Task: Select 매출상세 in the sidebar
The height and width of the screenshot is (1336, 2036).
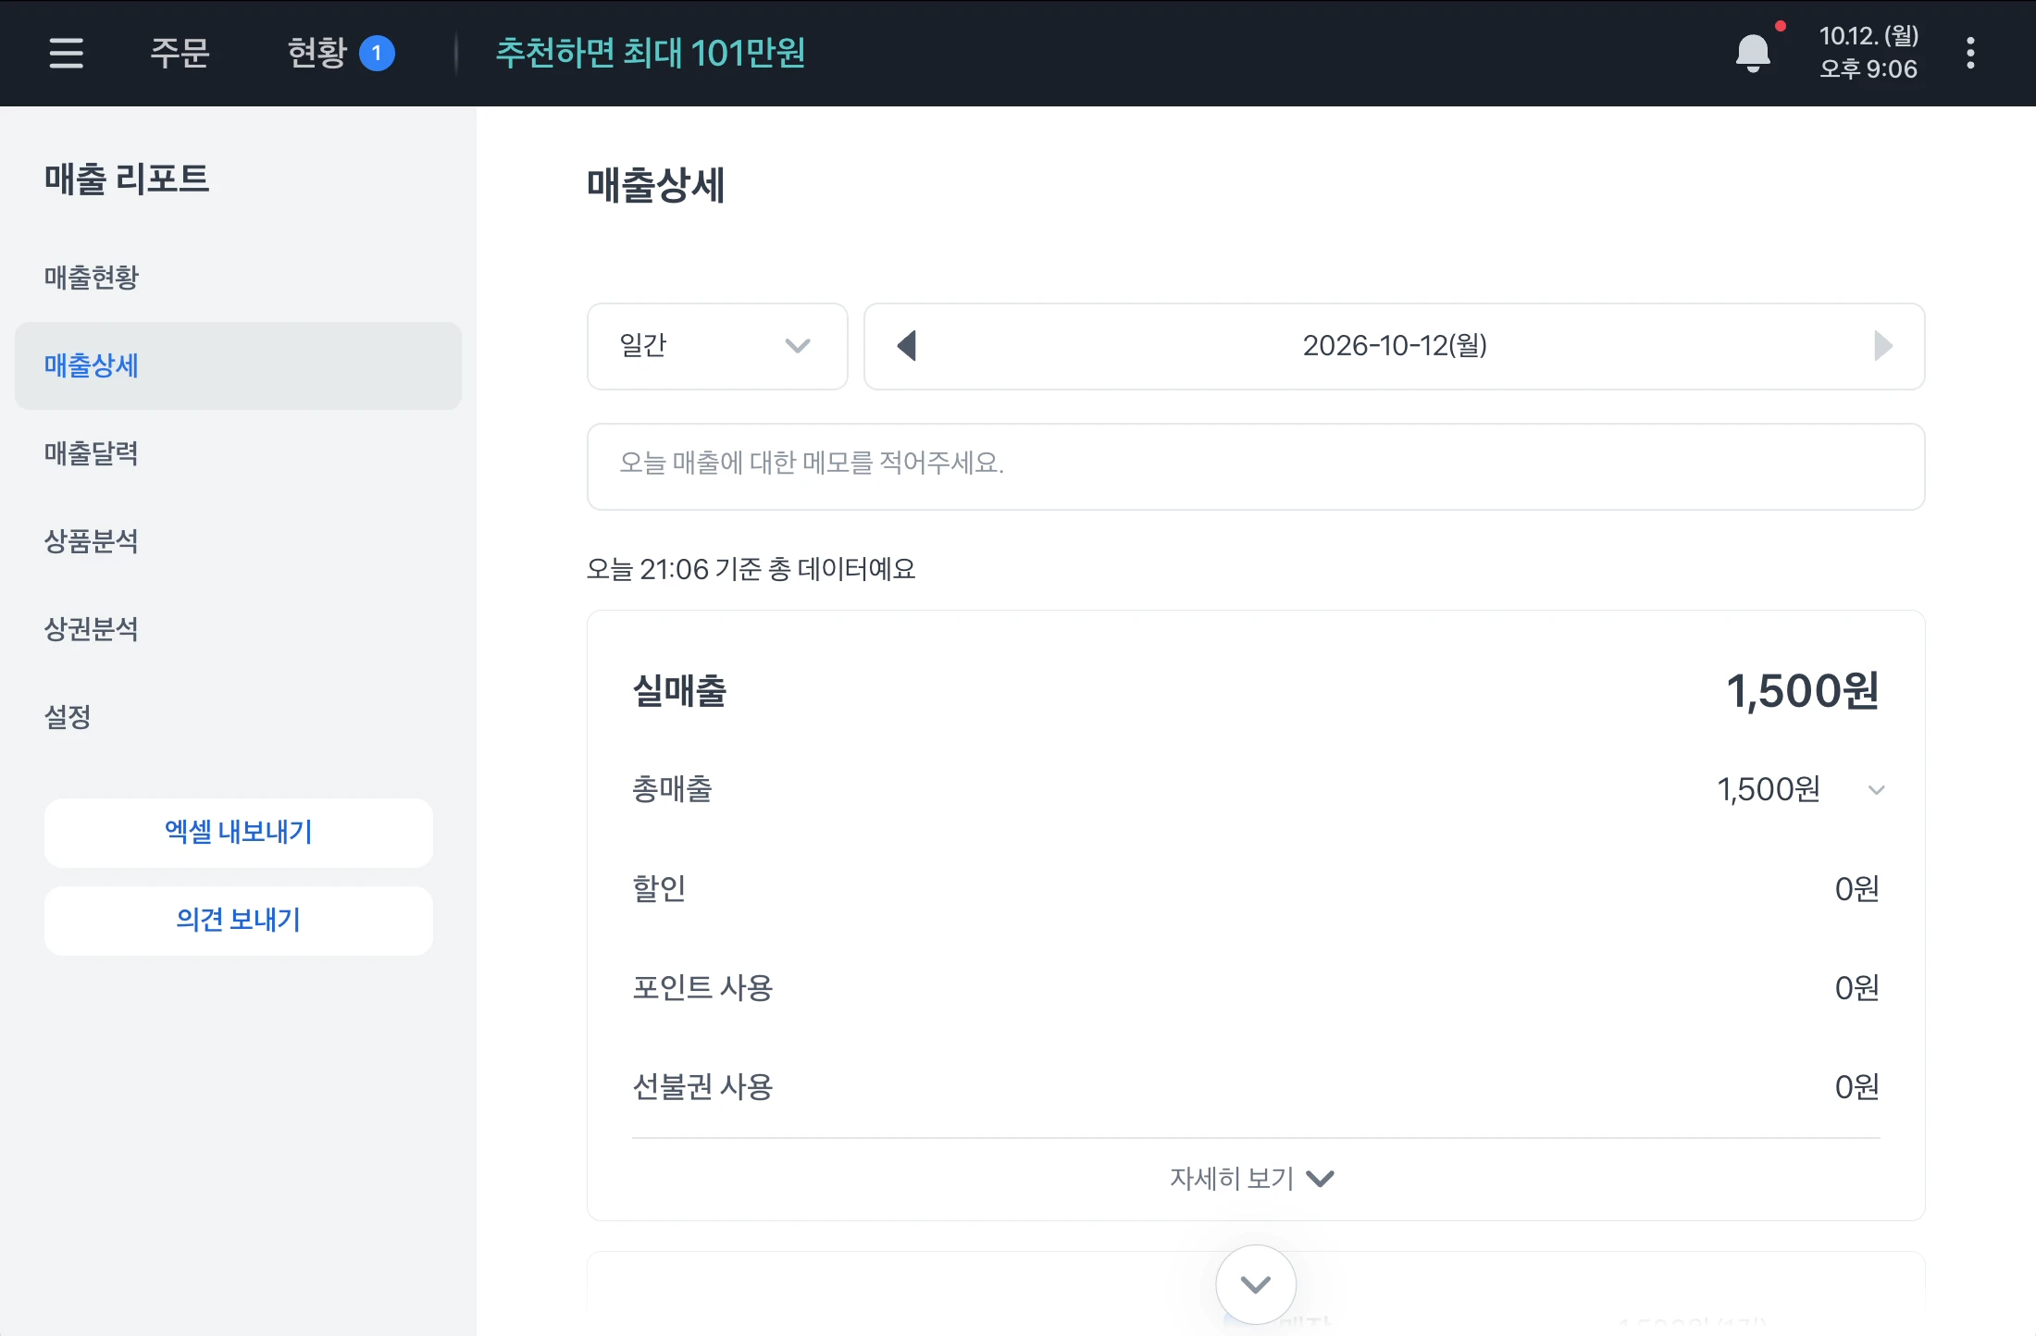Action: pyautogui.click(x=238, y=365)
